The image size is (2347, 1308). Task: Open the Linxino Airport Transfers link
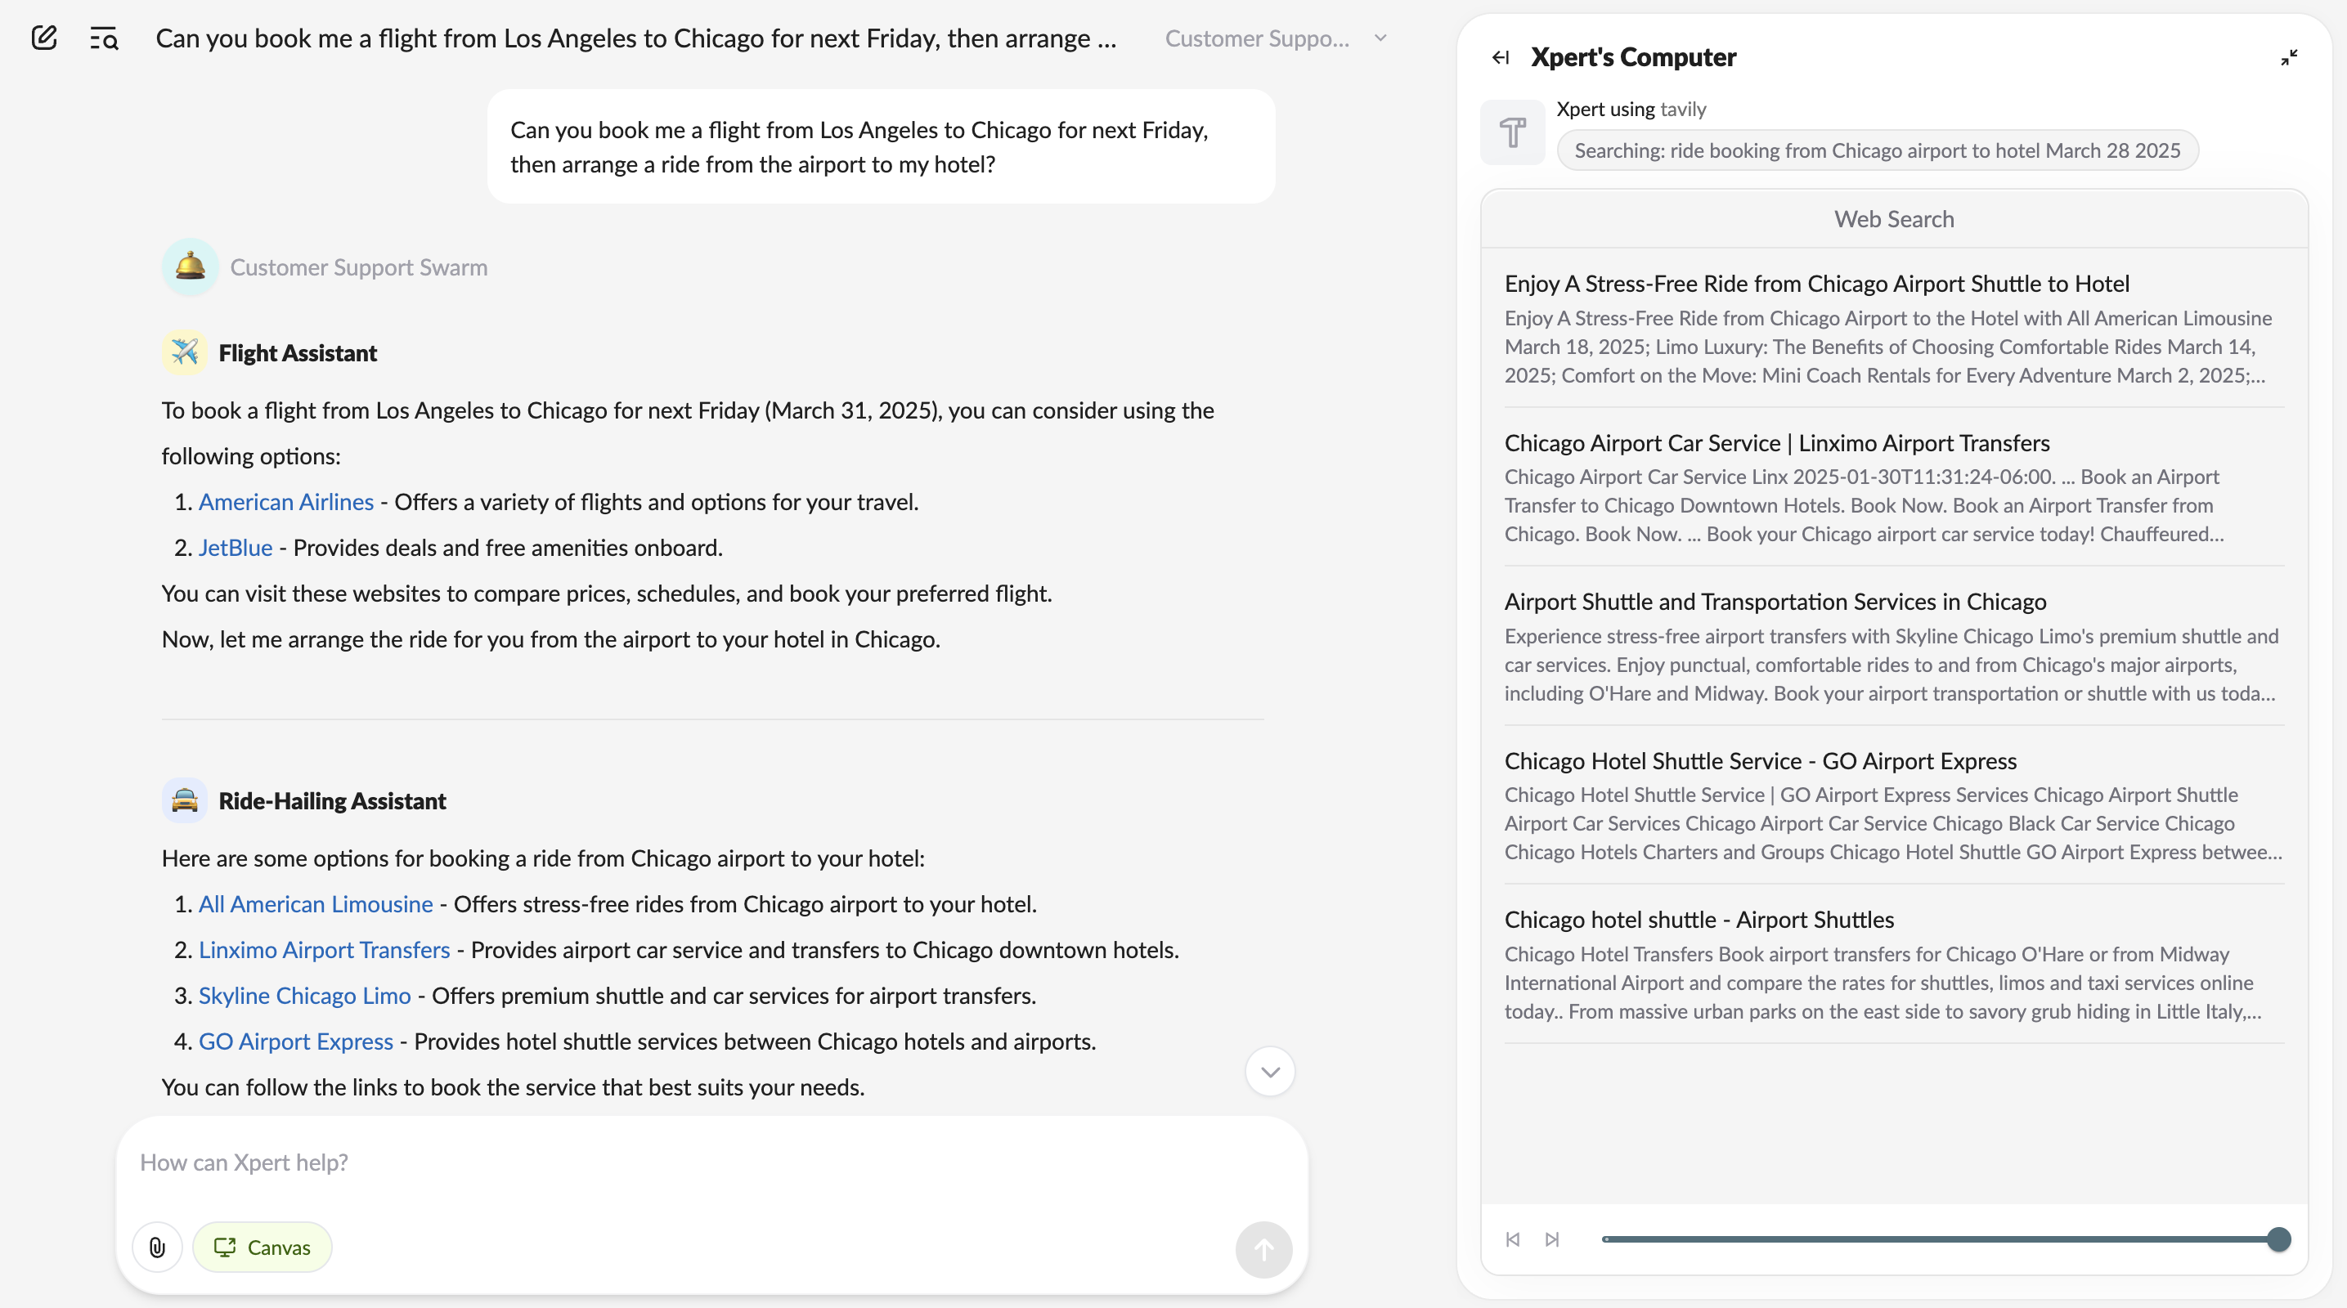point(325,950)
